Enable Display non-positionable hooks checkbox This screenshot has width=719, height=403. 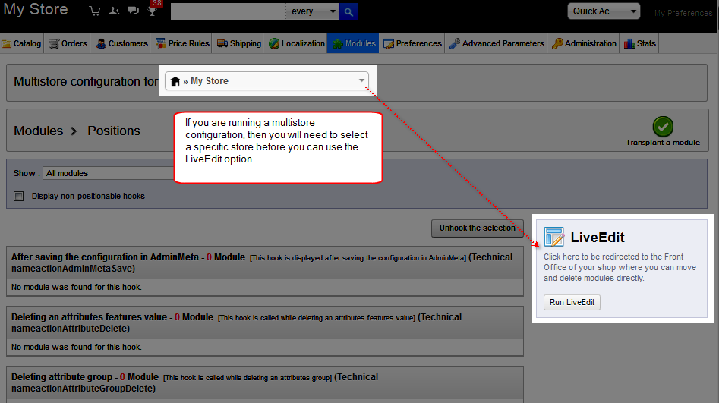tap(19, 197)
